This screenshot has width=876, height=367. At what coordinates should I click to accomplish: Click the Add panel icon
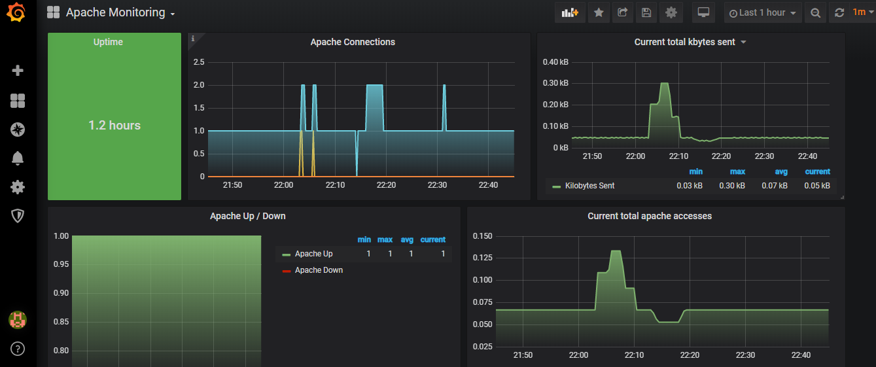tap(570, 12)
